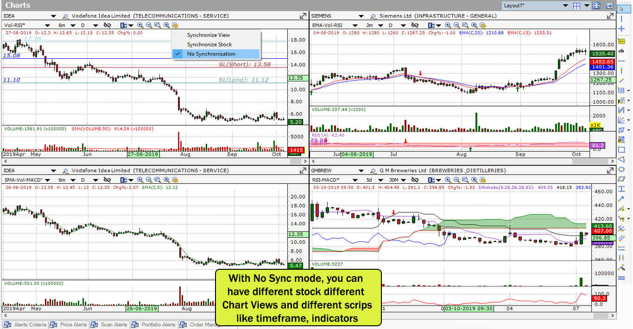The height and width of the screenshot is (329, 633).
Task: Click the maximize chart arrow on Siemens panel
Action: (610, 15)
